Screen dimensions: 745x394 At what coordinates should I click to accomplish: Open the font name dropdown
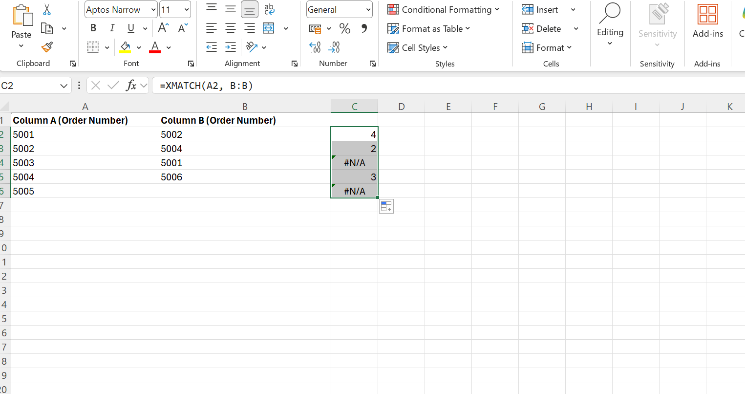153,10
